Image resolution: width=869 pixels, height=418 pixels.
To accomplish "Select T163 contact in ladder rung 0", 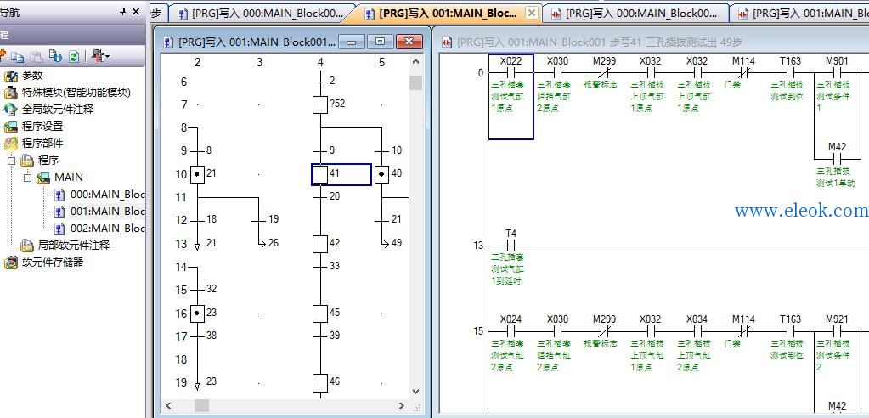I will pos(790,72).
